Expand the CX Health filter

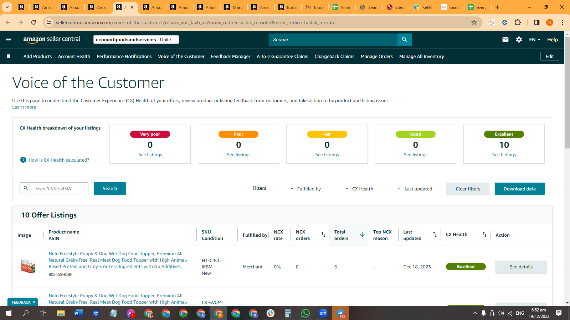[x=359, y=189]
